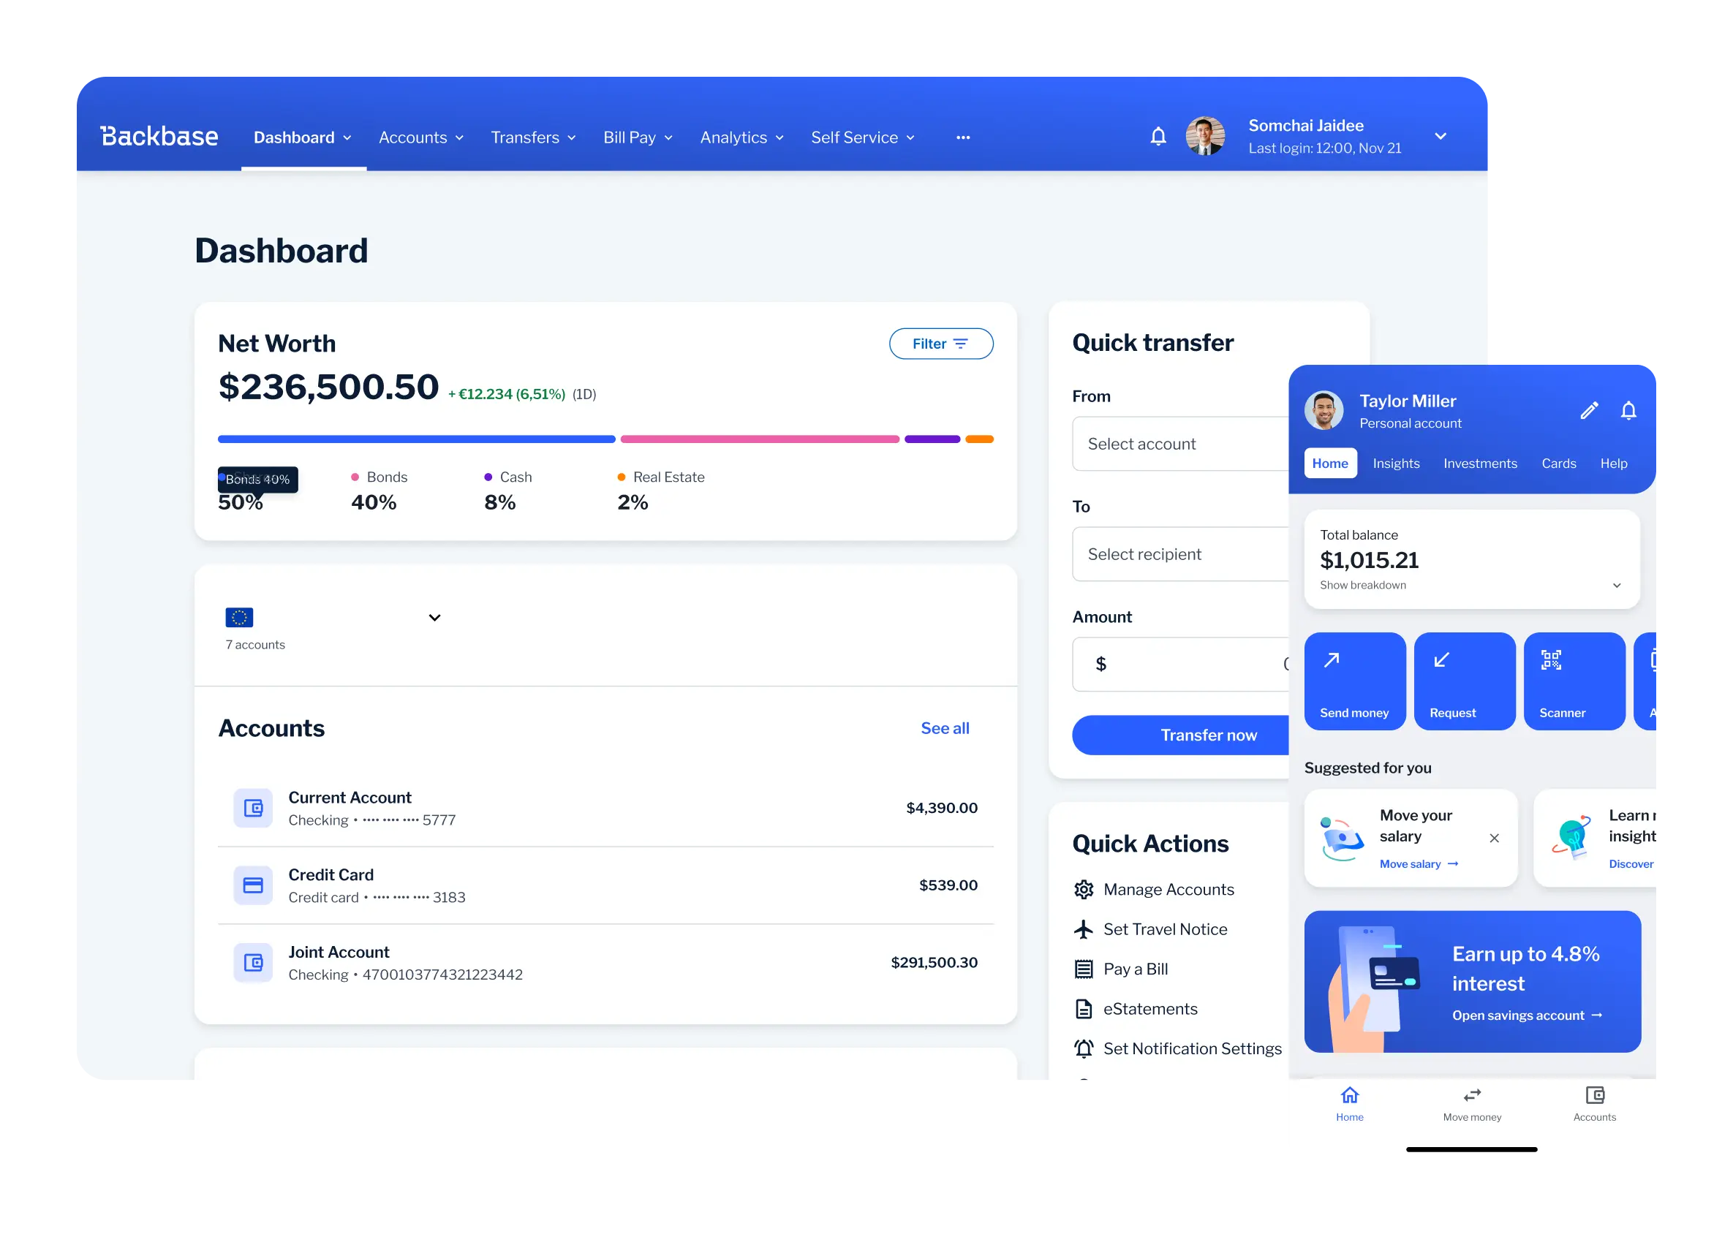Open notifications bell in top navigation bar
This screenshot has width=1733, height=1237.
(x=1158, y=136)
